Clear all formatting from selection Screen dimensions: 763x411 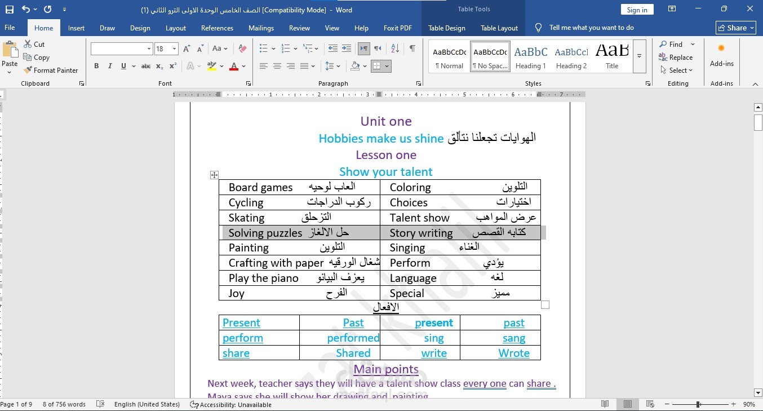coord(242,48)
